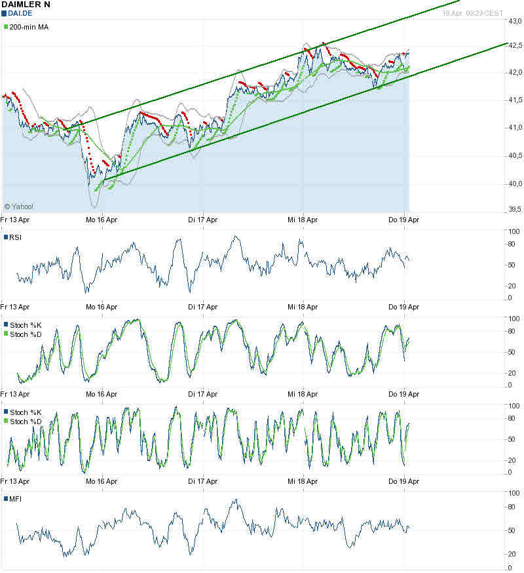Click the RSI indicator label
The width and height of the screenshot is (524, 573).
coord(15,237)
